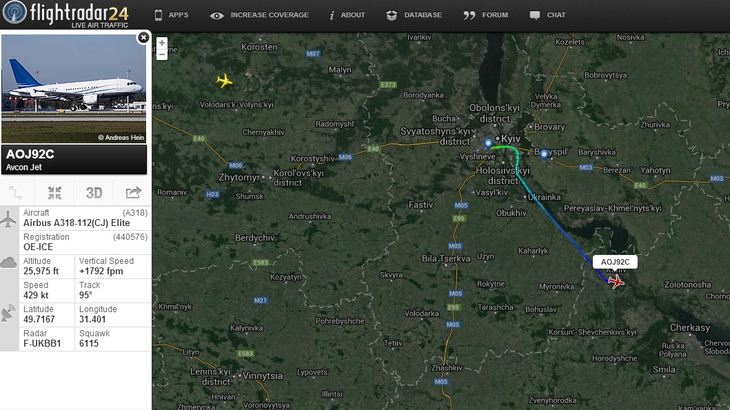Click the Avcon Jet aircraft photo

click(74, 88)
